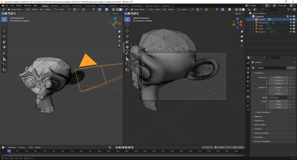Open the Playback dropdown in timeline
The height and width of the screenshot is (160, 297).
(12, 147)
